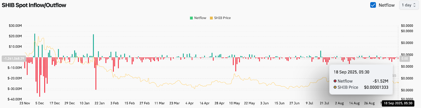Click the 29 Dec x-axis label

tap(70, 103)
